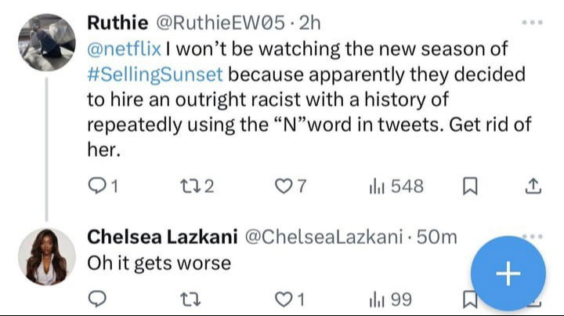Screen dimensions: 564x316
Task: Compose a new tweet with plus button
Action: coord(508,273)
